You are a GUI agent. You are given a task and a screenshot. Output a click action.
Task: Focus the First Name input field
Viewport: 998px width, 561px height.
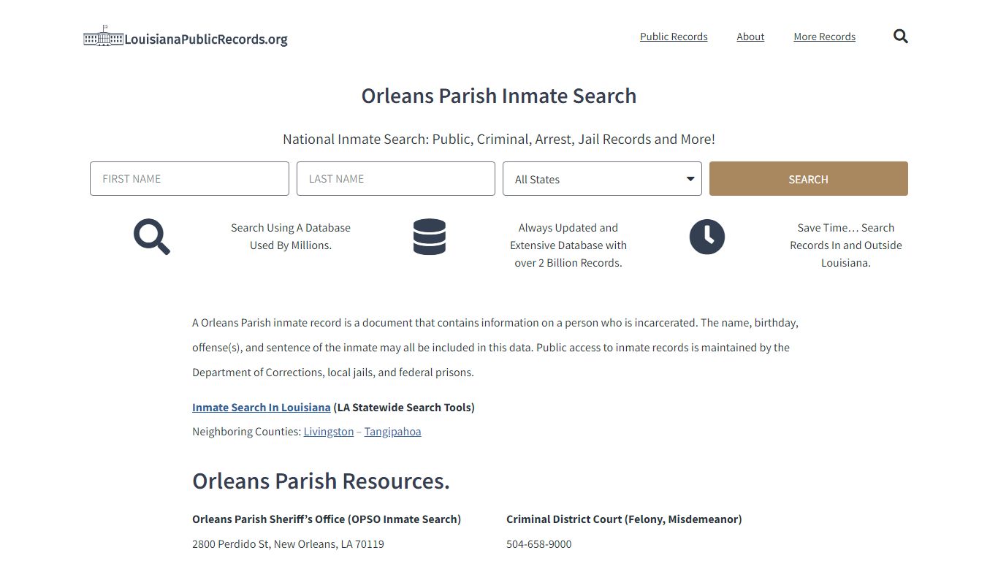[189, 179]
